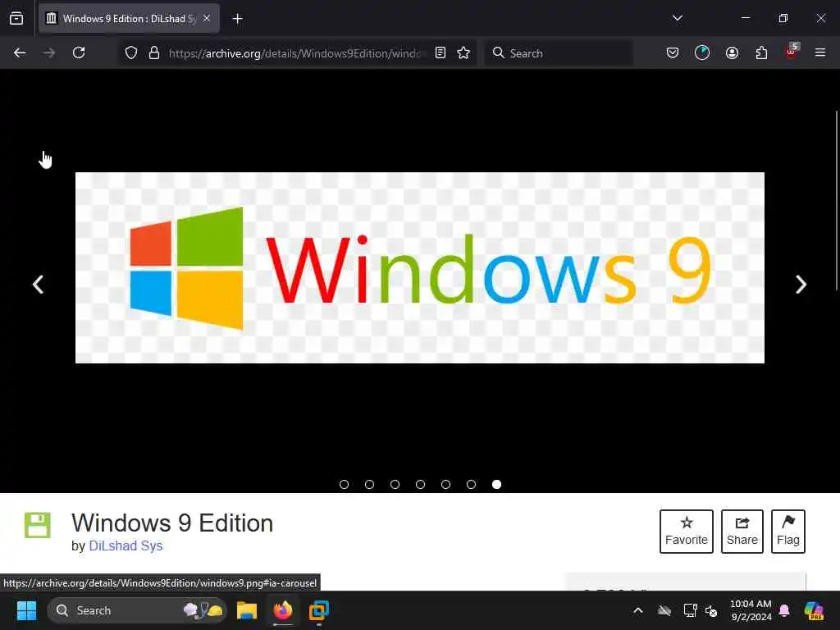The height and width of the screenshot is (630, 840).
Task: Click the Share button
Action: pos(742,532)
